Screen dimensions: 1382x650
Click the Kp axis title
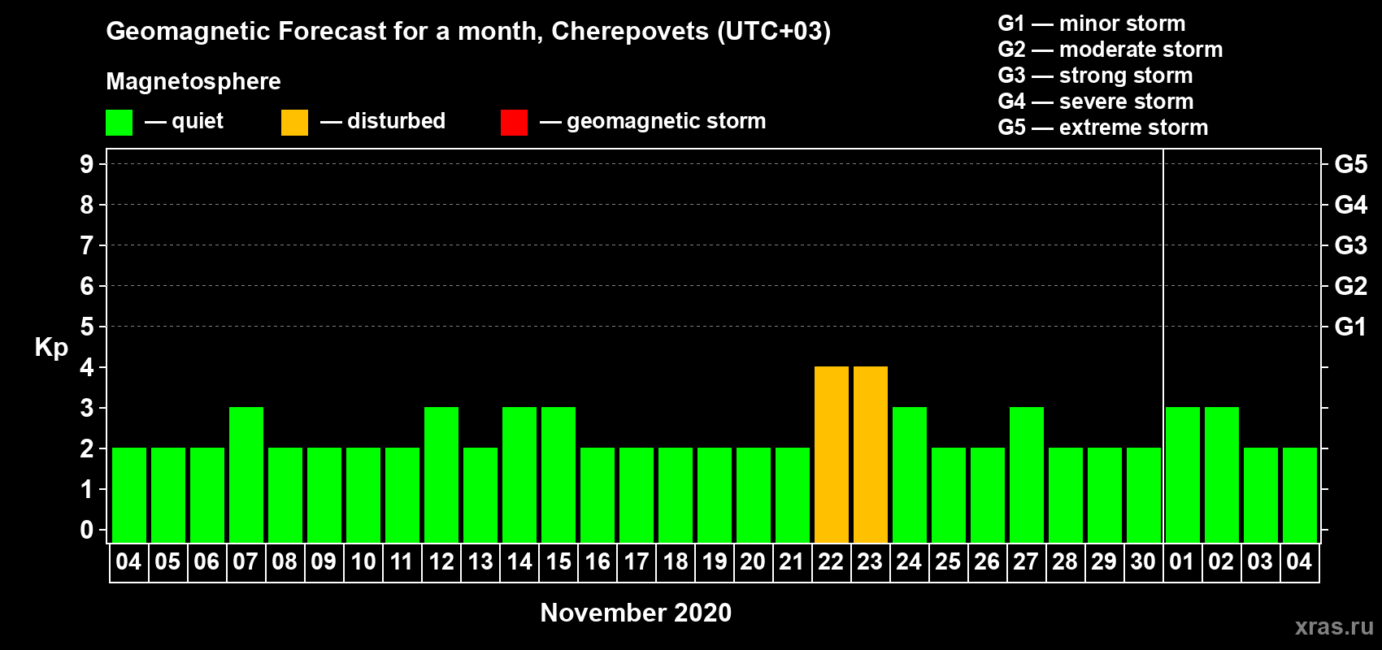(x=51, y=348)
